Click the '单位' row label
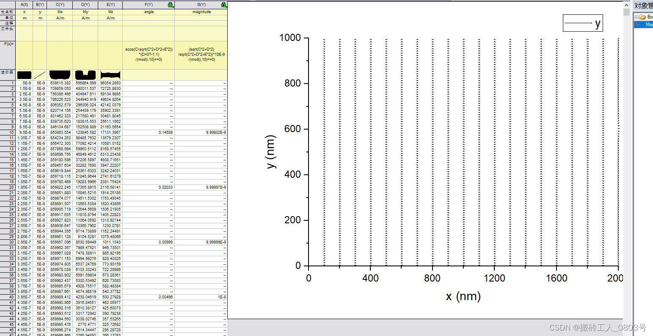The height and width of the screenshot is (336, 653). click(8, 18)
